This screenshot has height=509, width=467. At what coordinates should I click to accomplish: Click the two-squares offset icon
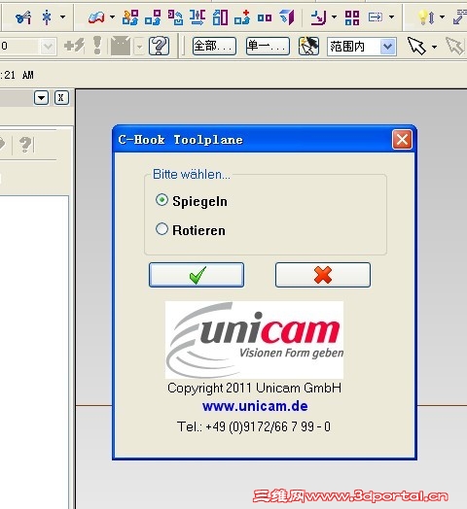[265, 17]
